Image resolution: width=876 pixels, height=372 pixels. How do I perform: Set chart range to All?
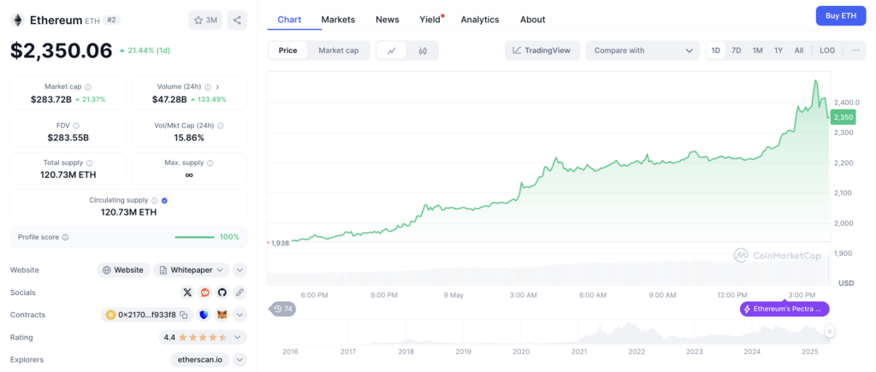point(799,50)
